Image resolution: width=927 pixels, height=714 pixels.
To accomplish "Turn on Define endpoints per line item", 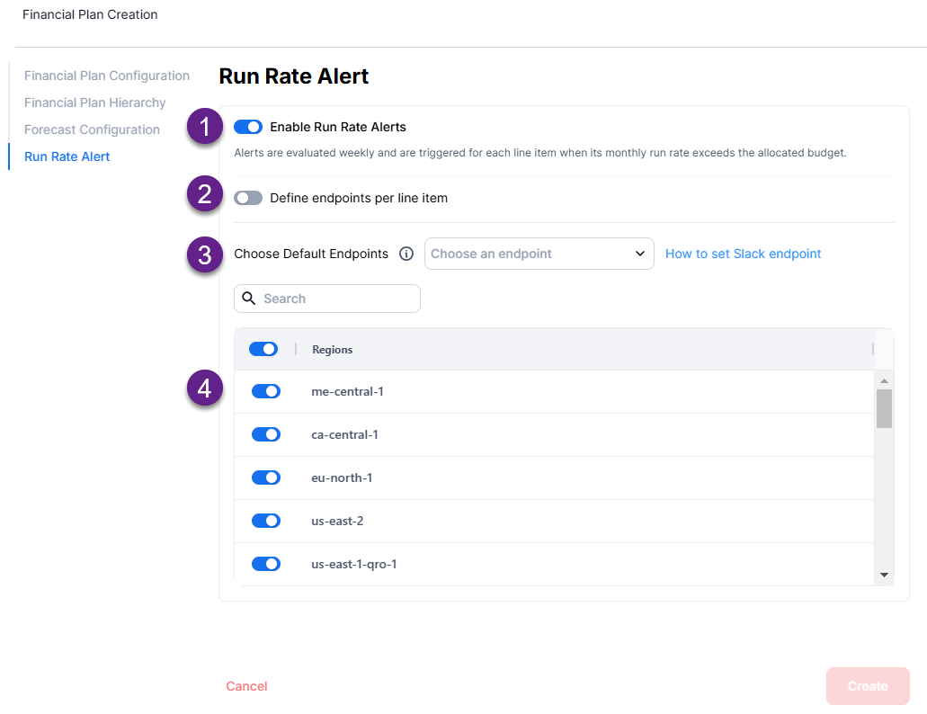I will point(248,198).
